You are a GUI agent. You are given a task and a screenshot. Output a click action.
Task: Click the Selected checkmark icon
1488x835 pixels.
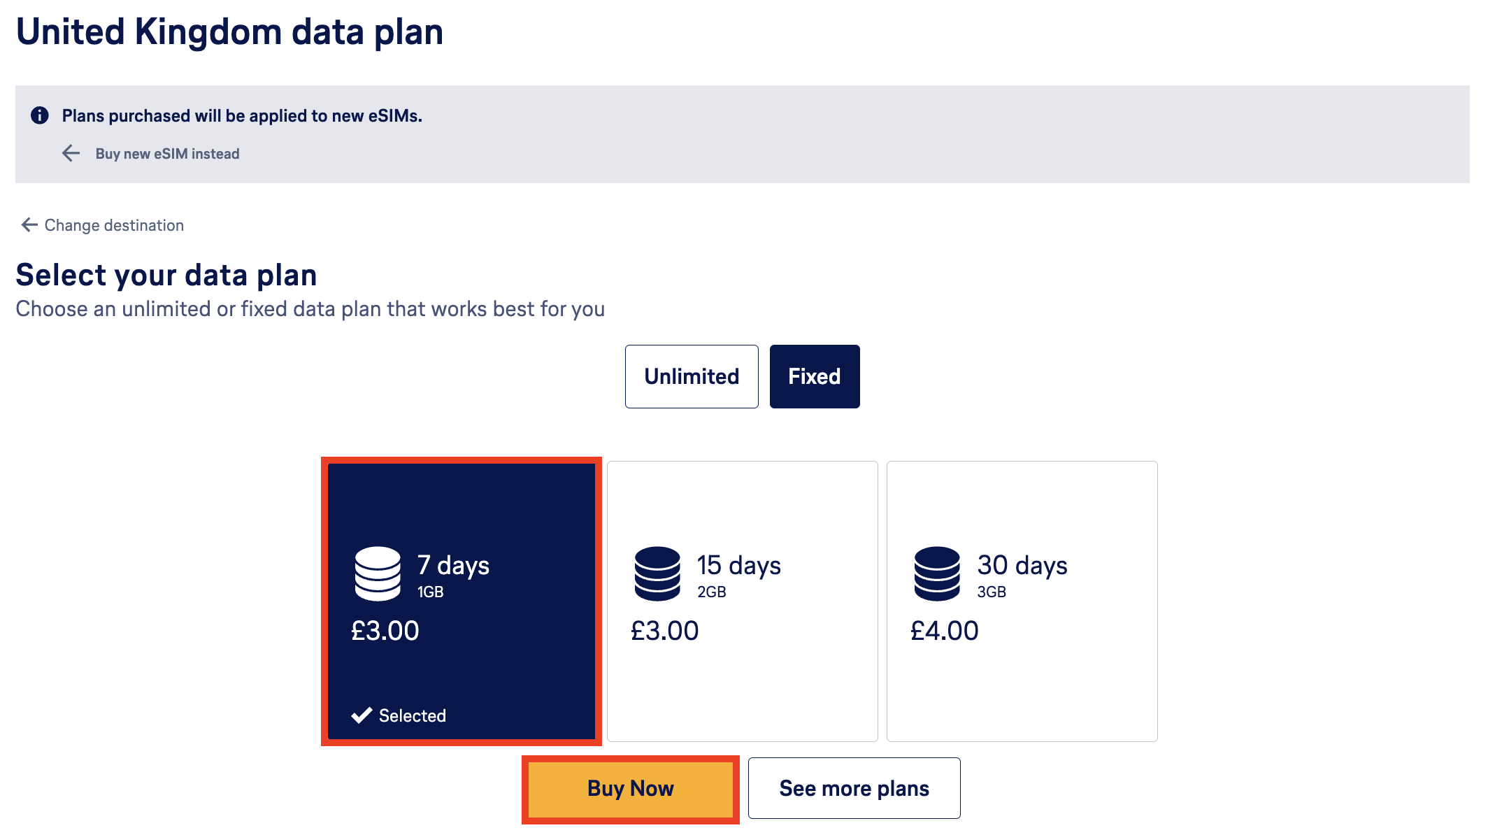[x=362, y=715]
